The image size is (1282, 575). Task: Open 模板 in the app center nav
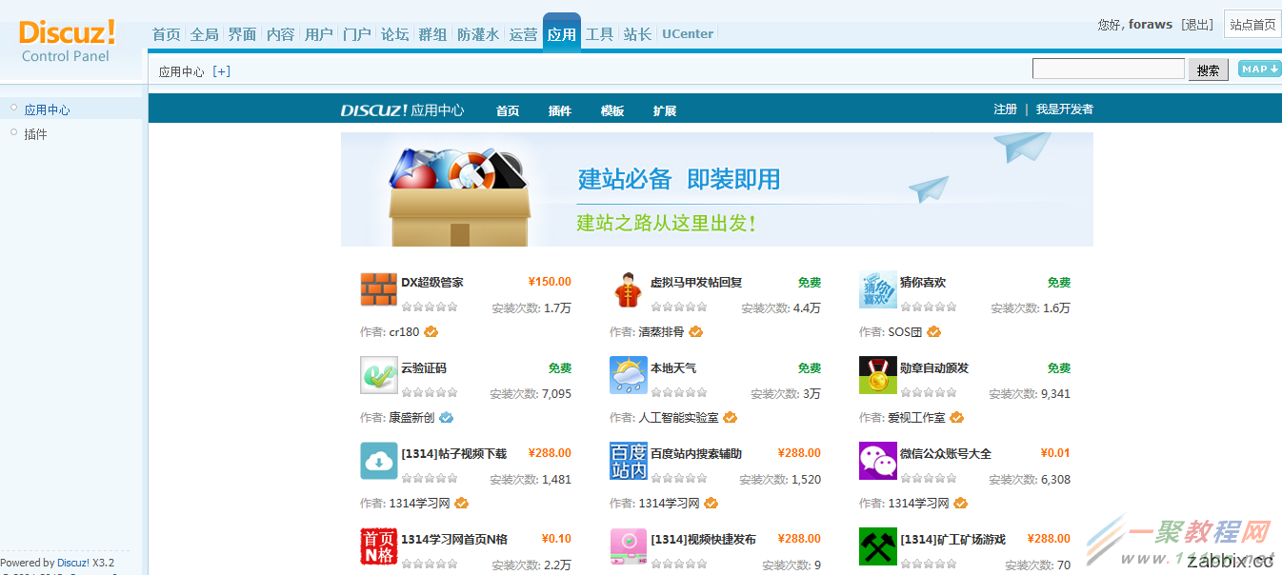click(x=612, y=110)
